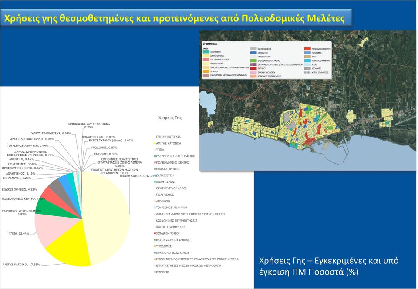Click chart legend entry 'ΘΡΗΣΚΕΥΤΙΚΟΙ ΧΩΡΟΙ'
Image resolution: width=418 pixels, height=289 pixels.
(170, 188)
